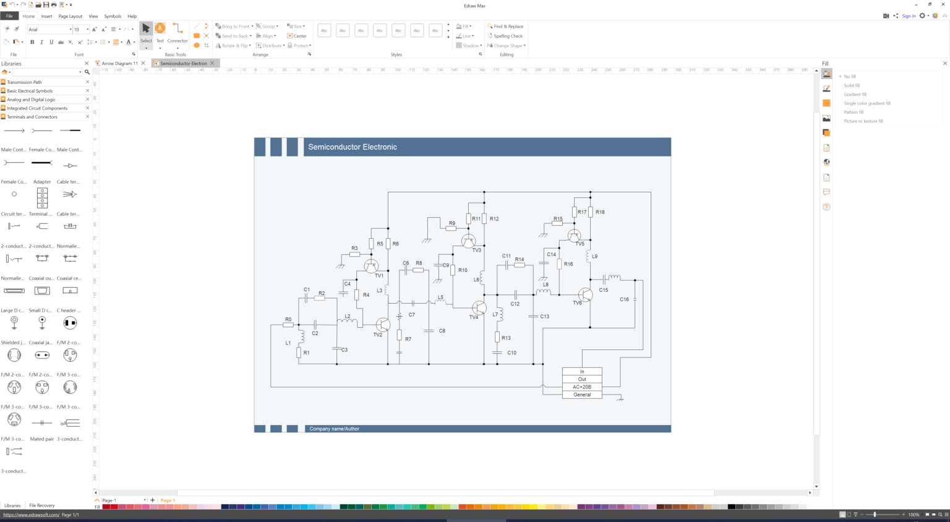Select the Solid fill radio option
Screen dimensions: 950x522
pos(852,85)
